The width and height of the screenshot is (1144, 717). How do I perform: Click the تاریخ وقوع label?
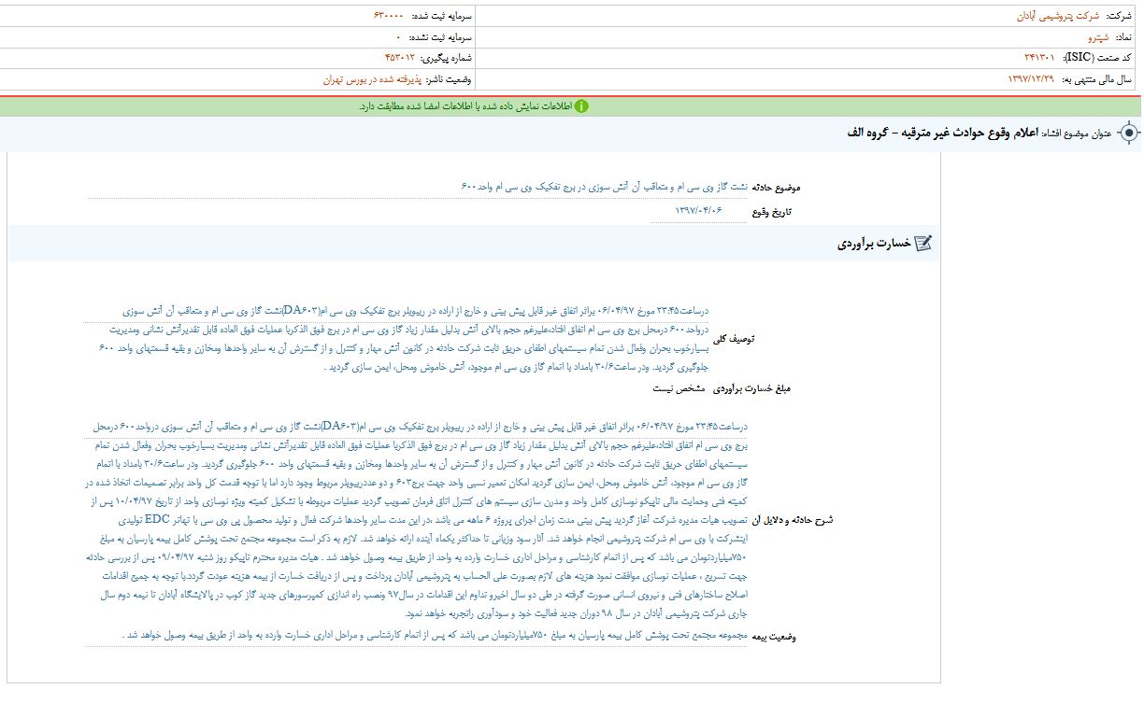click(772, 212)
